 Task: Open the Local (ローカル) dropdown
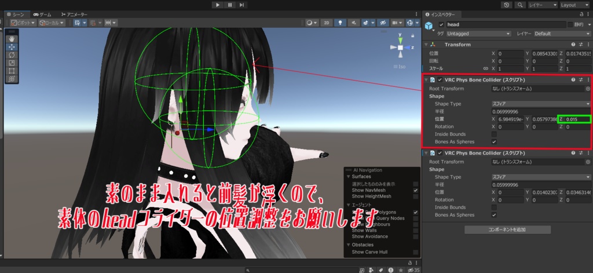click(52, 23)
